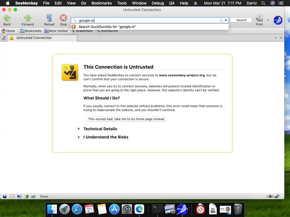This screenshot has width=290, height=217.
Task: Open the Bookmarks menu in menu bar
Action: 102,3
